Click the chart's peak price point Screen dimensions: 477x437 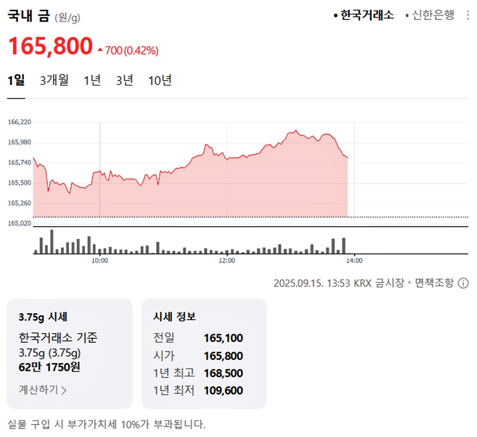click(x=295, y=130)
